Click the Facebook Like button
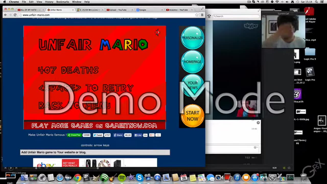This screenshot has height=184, width=327. pyautogui.click(x=138, y=135)
